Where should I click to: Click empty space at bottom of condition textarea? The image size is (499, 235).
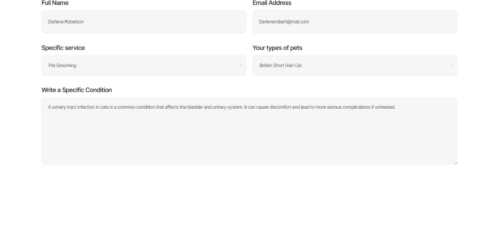(249, 149)
